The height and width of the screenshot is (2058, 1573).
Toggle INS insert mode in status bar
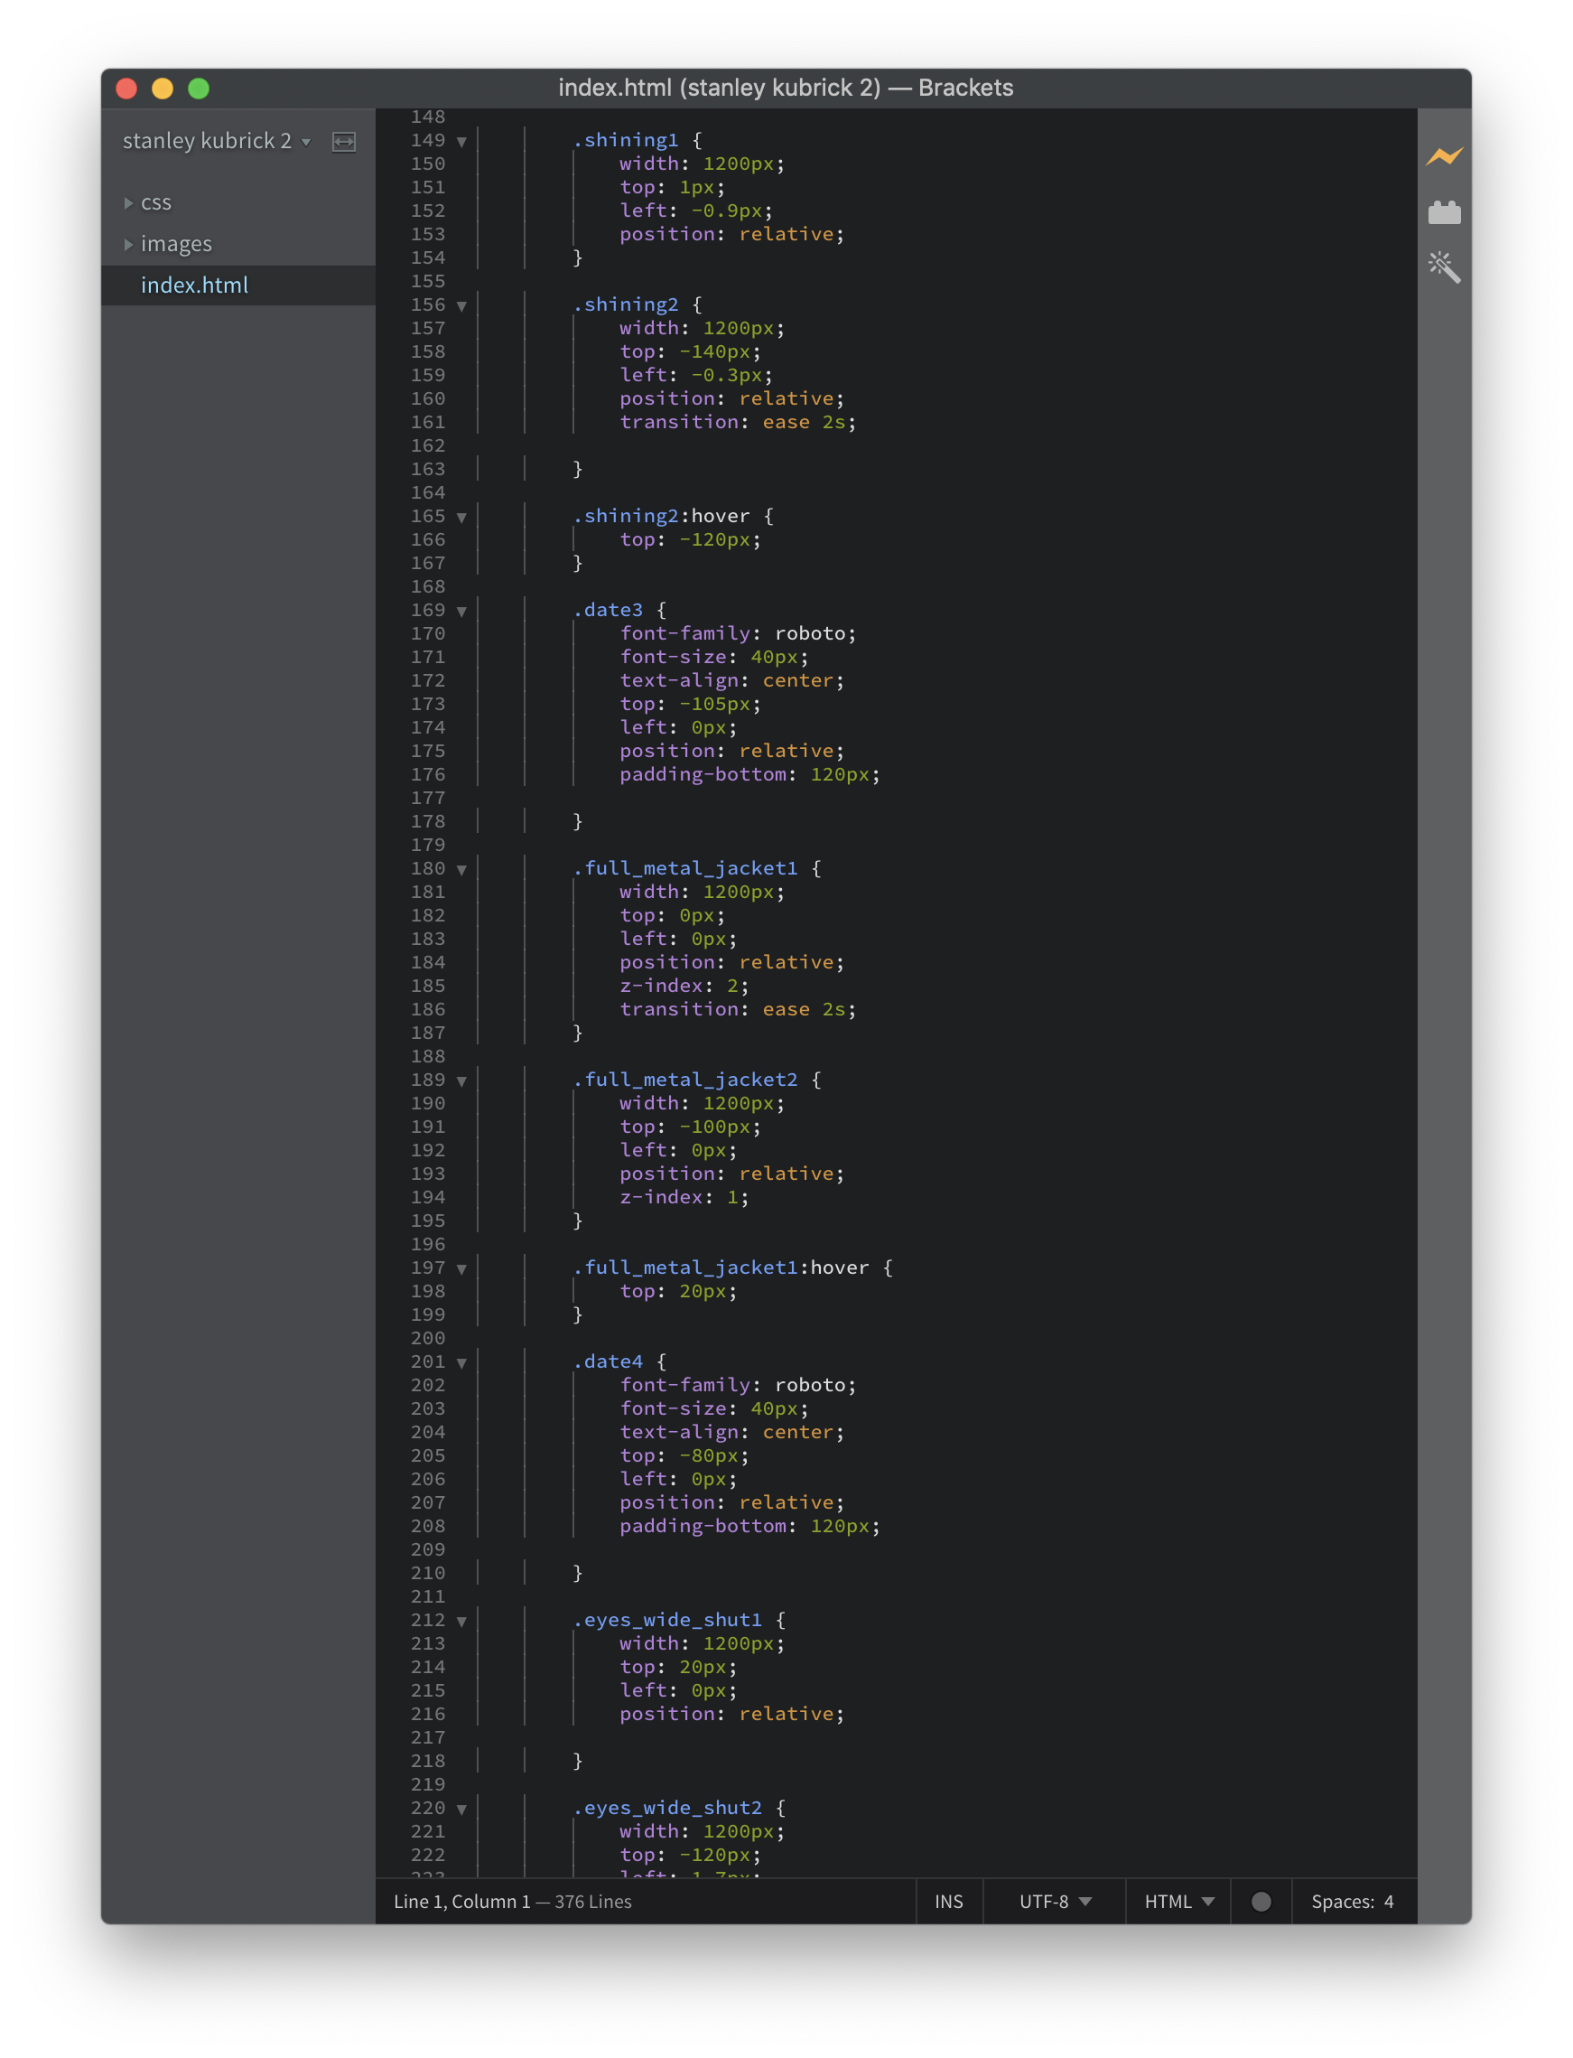(948, 1901)
